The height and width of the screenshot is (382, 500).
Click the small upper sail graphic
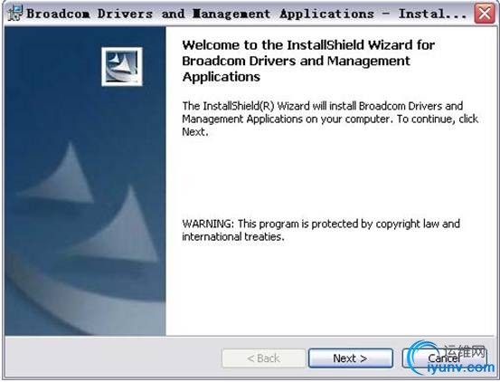[x=61, y=173]
